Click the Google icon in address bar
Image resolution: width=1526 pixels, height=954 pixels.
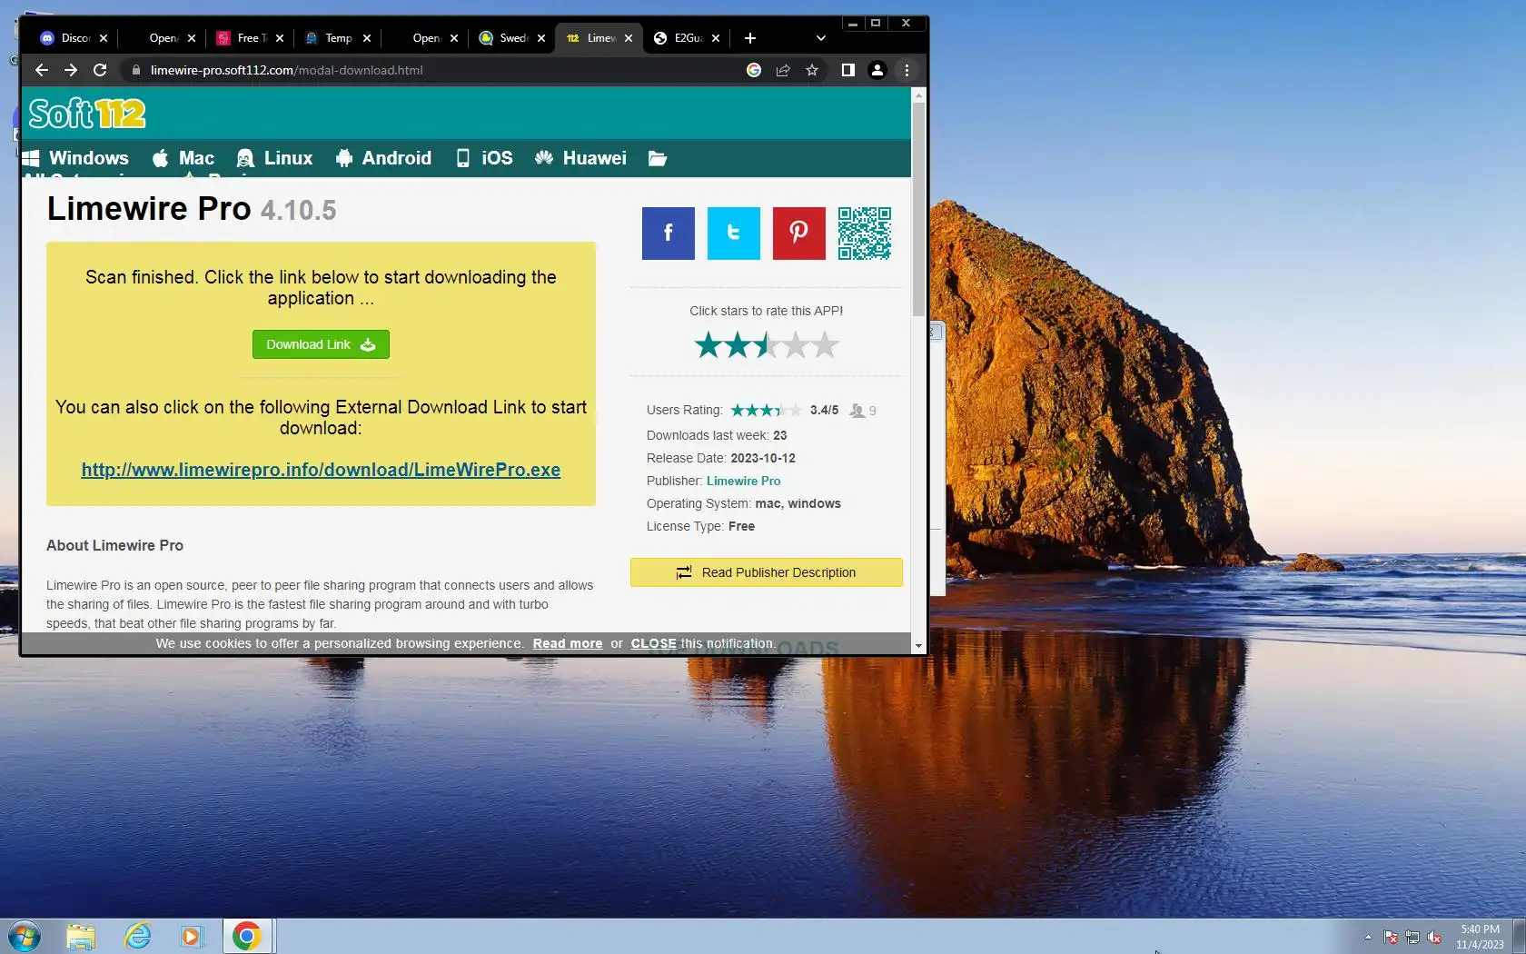click(x=753, y=70)
